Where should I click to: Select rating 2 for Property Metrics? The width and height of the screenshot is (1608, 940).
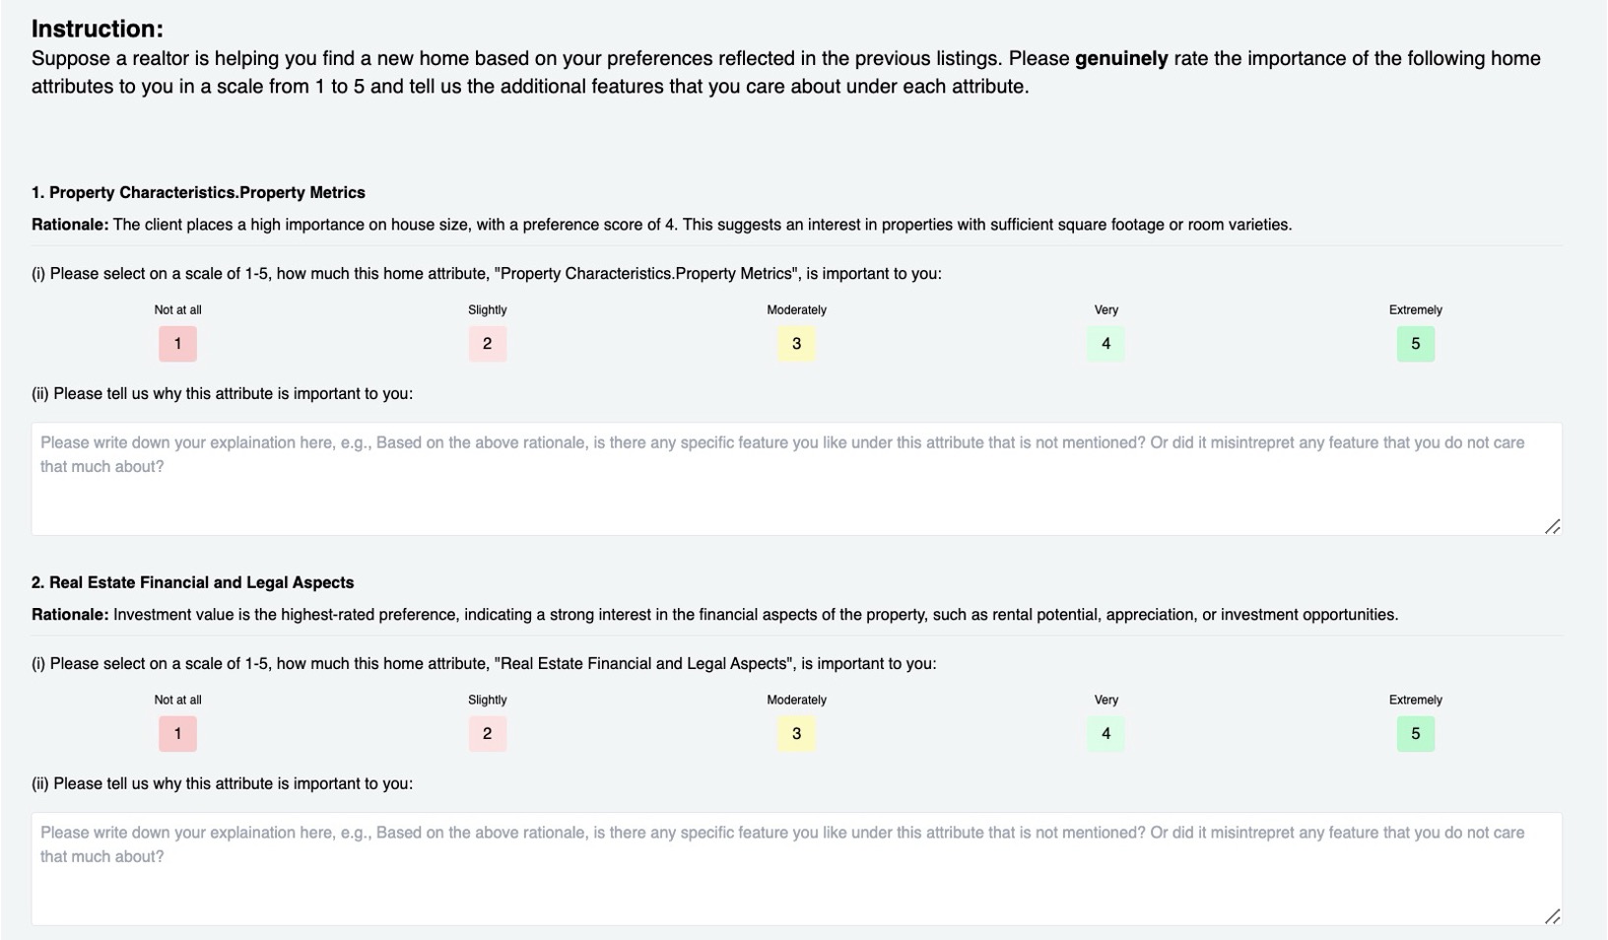tap(487, 344)
